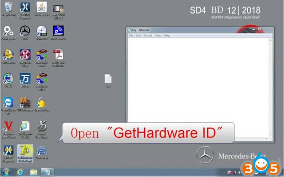Open the SDmedia CD-ROM shortcut
284x177 pixels.
[42, 32]
